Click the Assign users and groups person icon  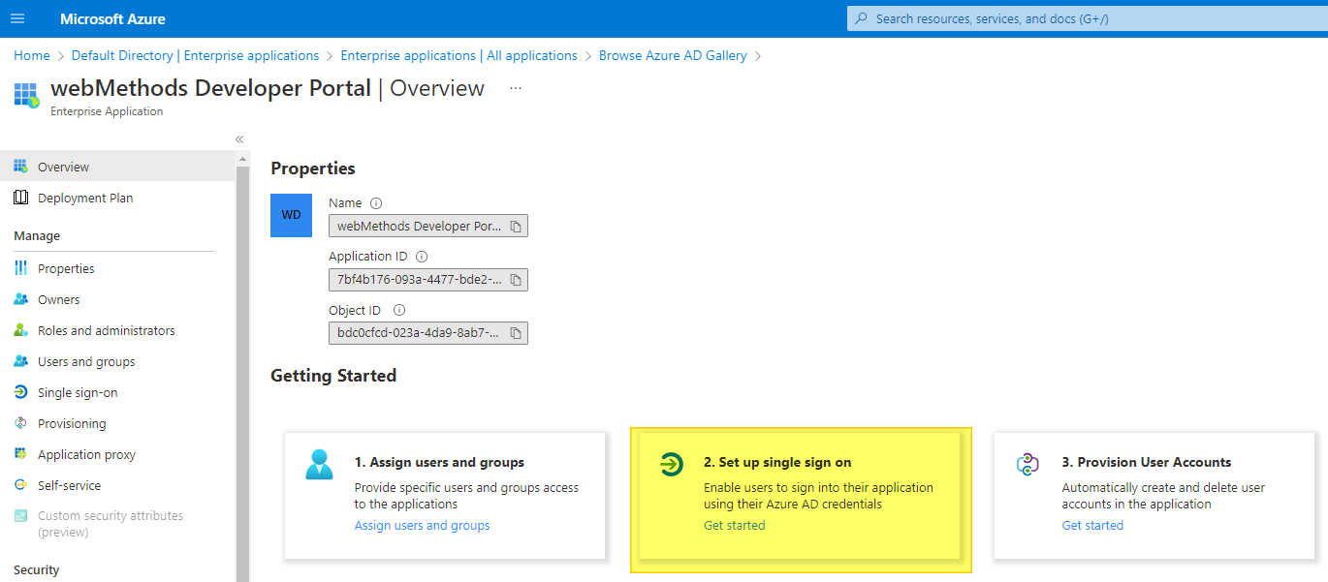pos(319,465)
